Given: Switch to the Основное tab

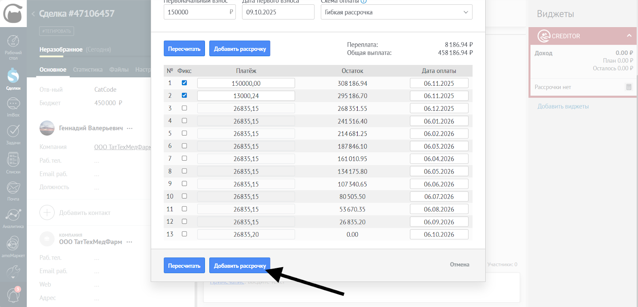Looking at the screenshot, I should (53, 70).
